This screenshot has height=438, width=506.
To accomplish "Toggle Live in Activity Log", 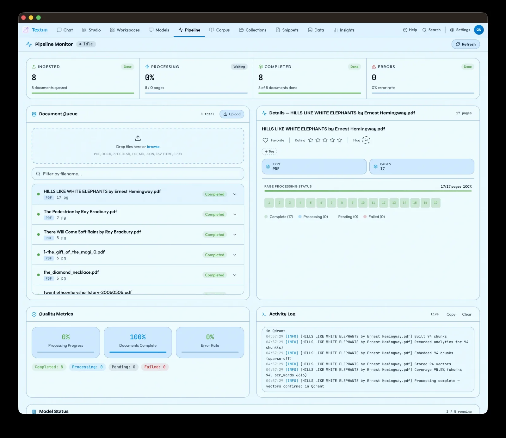I will 435,314.
